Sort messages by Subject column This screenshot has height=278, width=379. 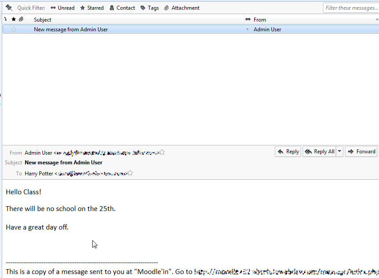click(42, 20)
